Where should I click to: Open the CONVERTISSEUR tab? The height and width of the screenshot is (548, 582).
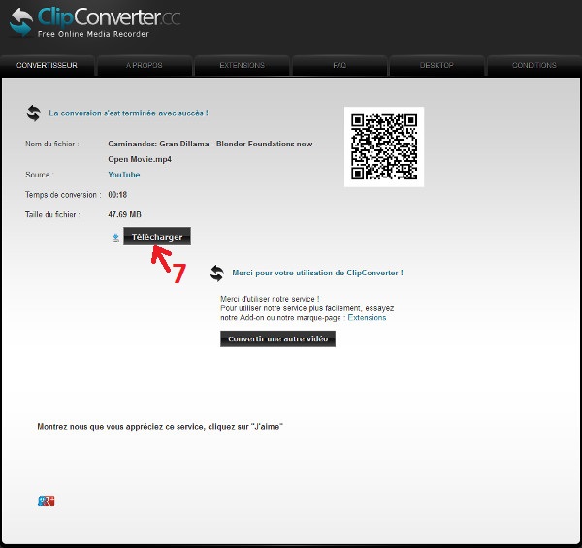pyautogui.click(x=48, y=66)
